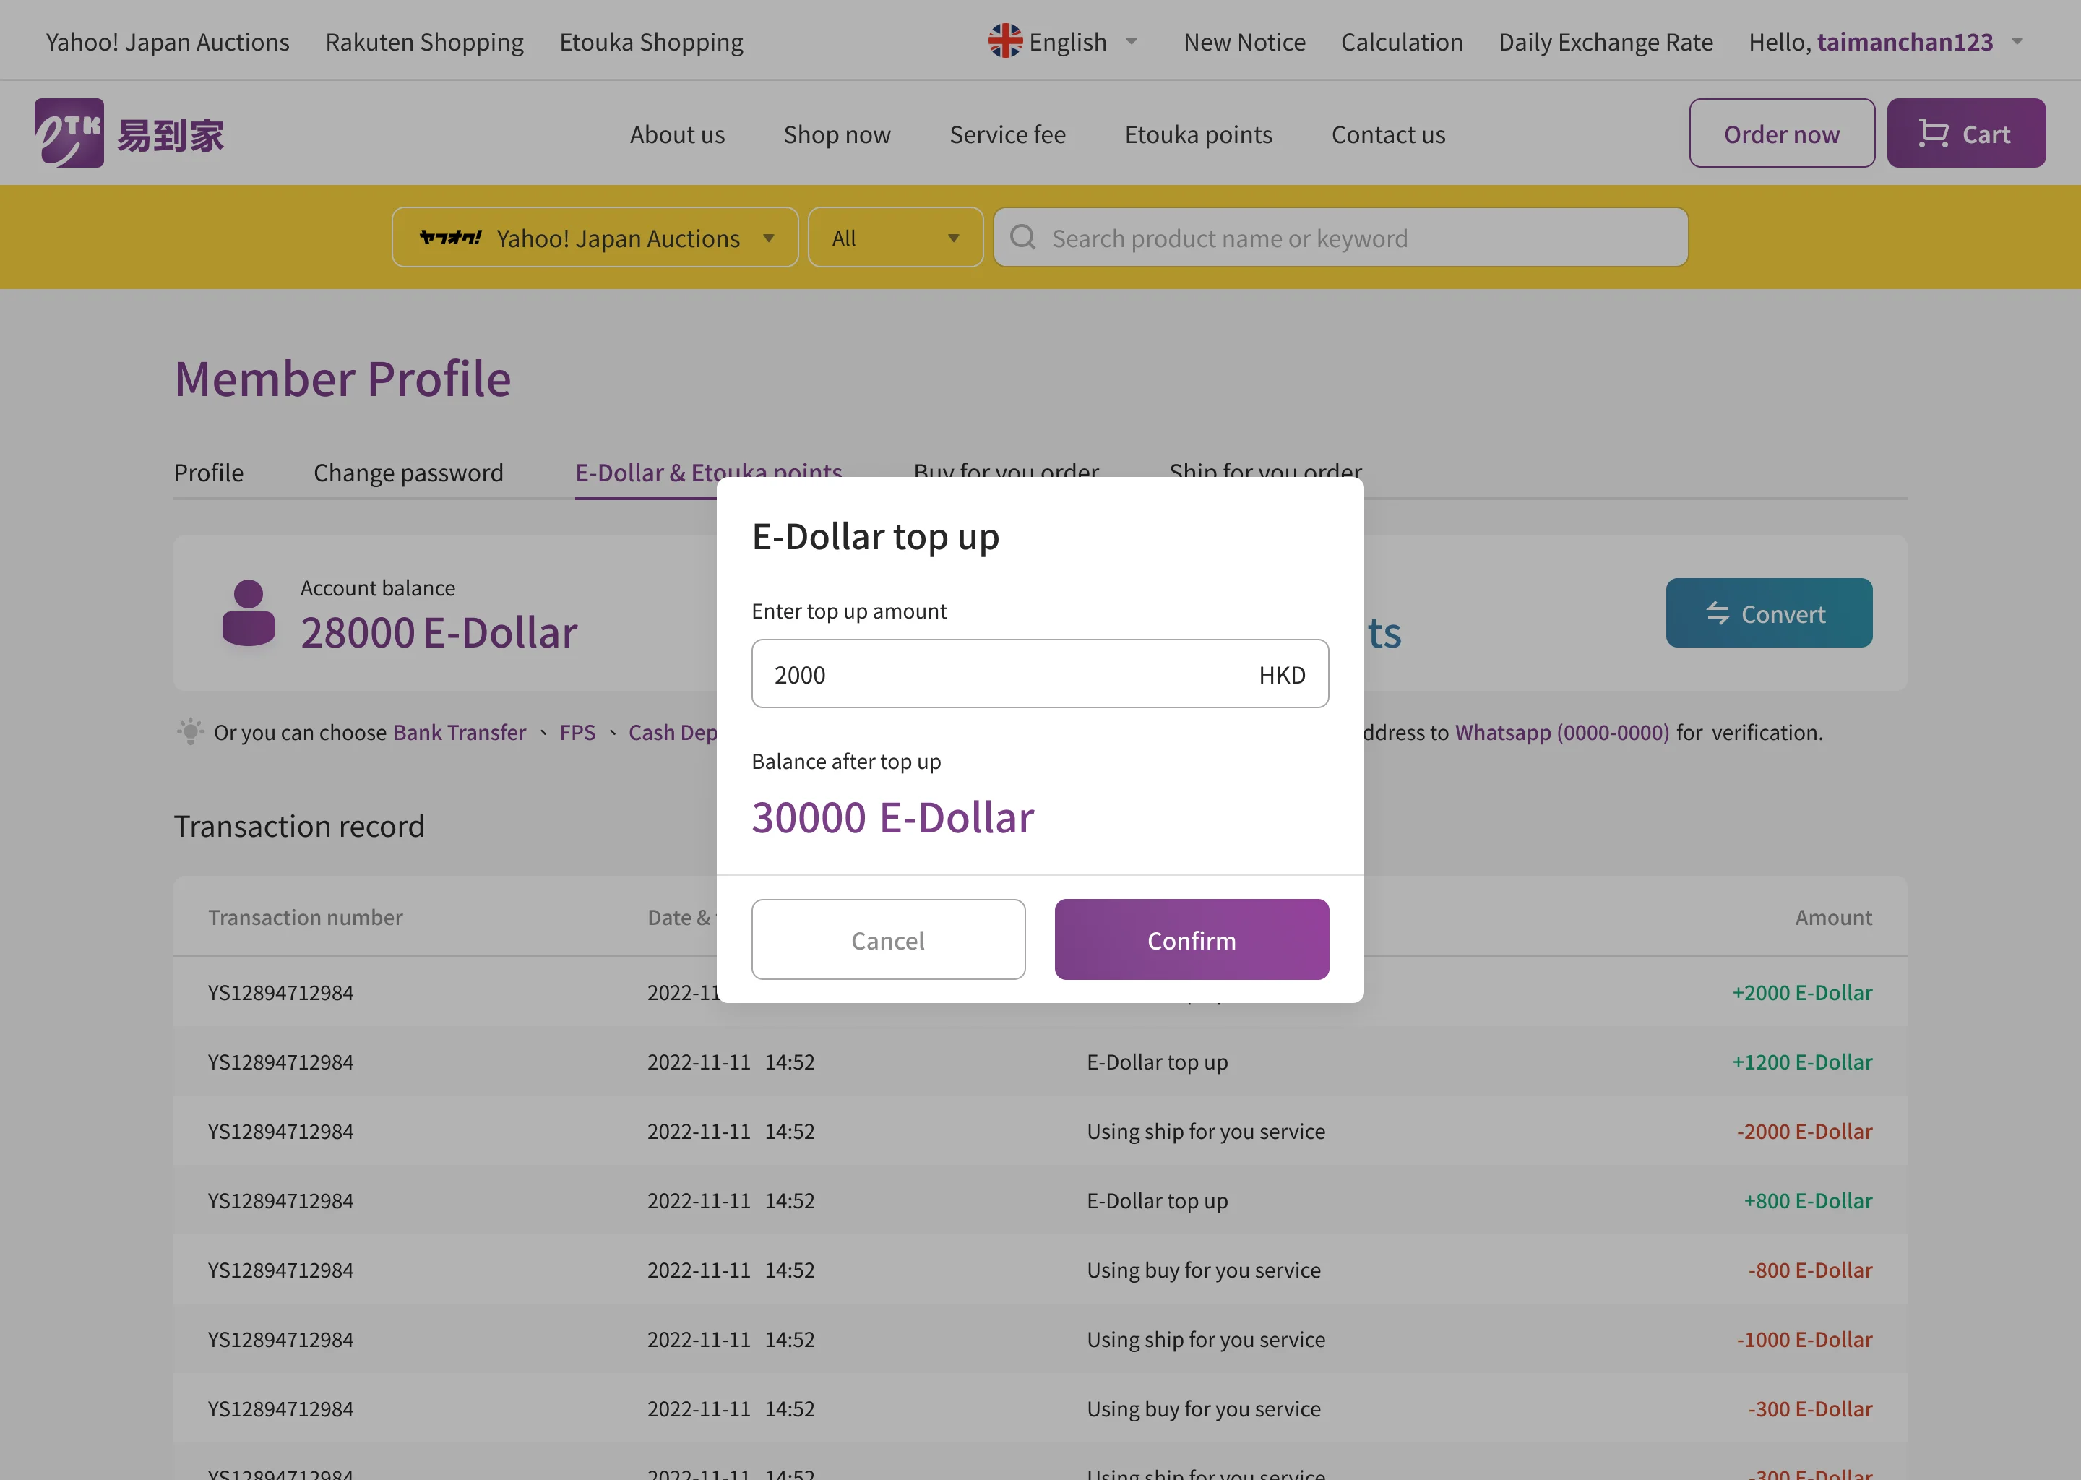This screenshot has height=1480, width=2081.
Task: Open the English language dropdown
Action: [x=1067, y=42]
